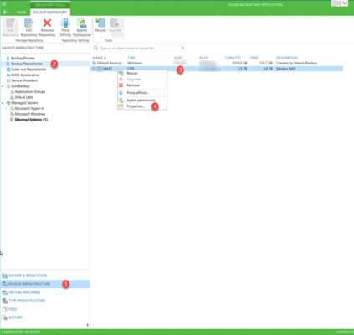Viewport: 354px width, 335px height.
Task: Select Microsoft Windows tree node
Action: tap(30, 114)
